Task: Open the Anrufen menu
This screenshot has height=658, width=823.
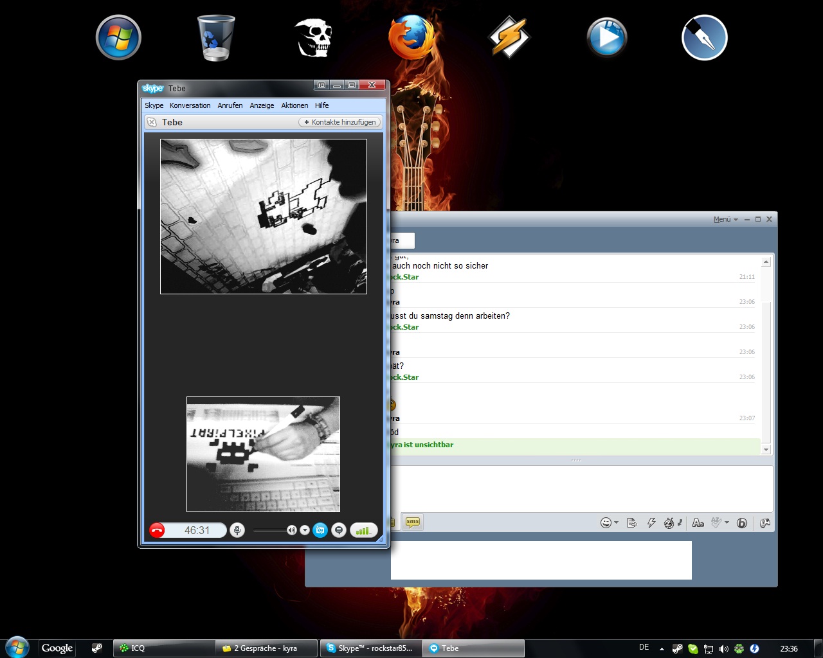Action: tap(230, 105)
